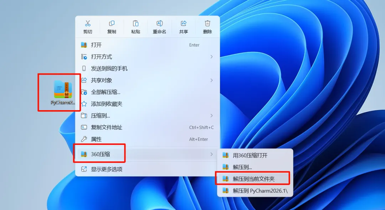
Task: Expand the 共享对象 submenu chevron
Action: [211, 80]
